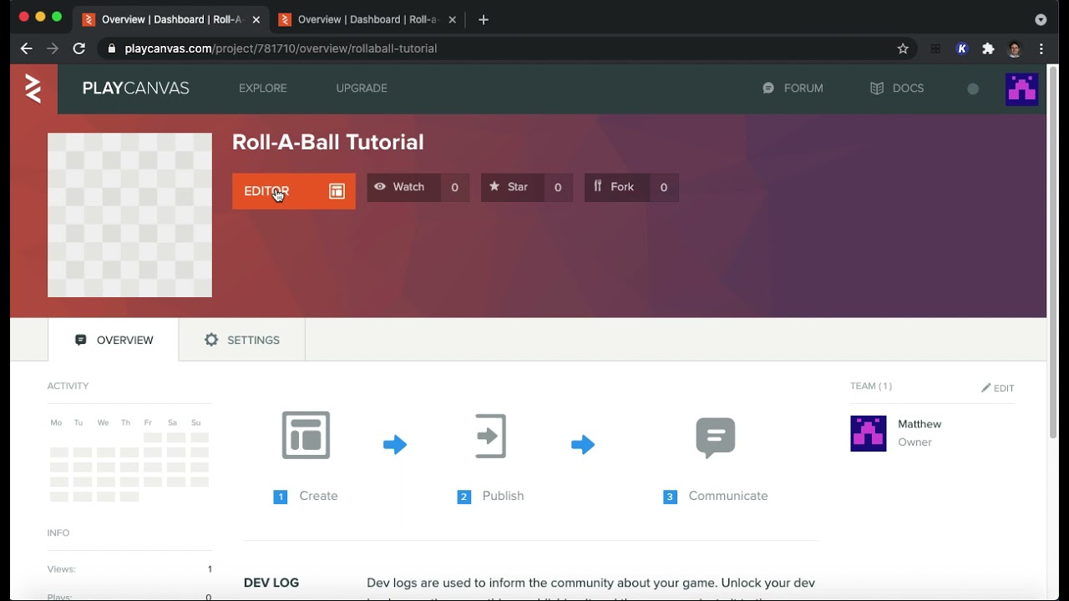The image size is (1069, 601).
Task: Go back in browser history
Action: click(26, 48)
